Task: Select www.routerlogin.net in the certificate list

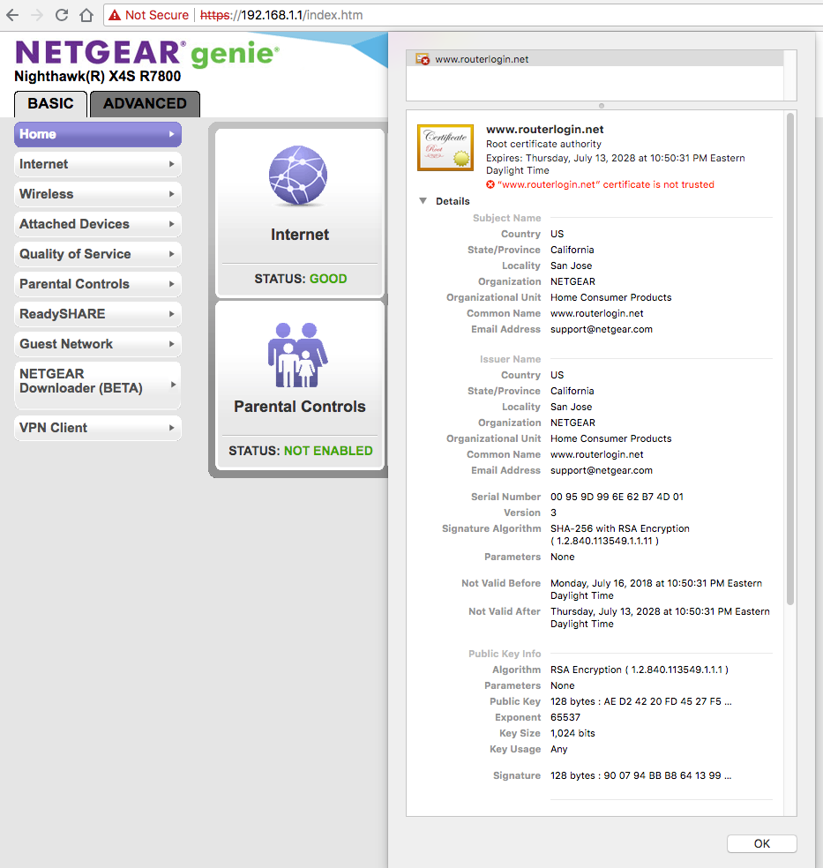Action: (482, 59)
